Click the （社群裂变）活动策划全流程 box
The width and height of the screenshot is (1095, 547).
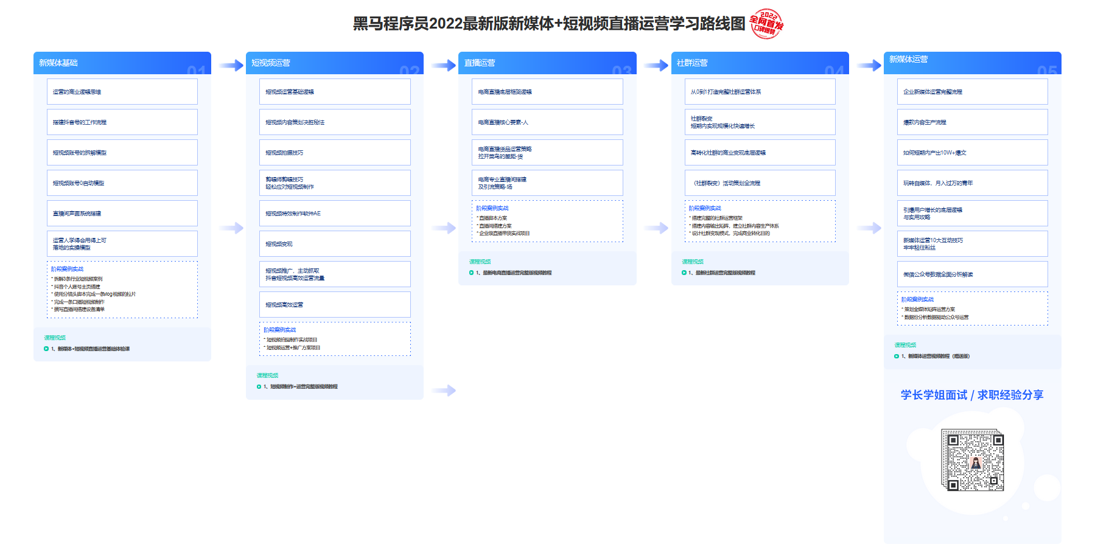click(760, 183)
